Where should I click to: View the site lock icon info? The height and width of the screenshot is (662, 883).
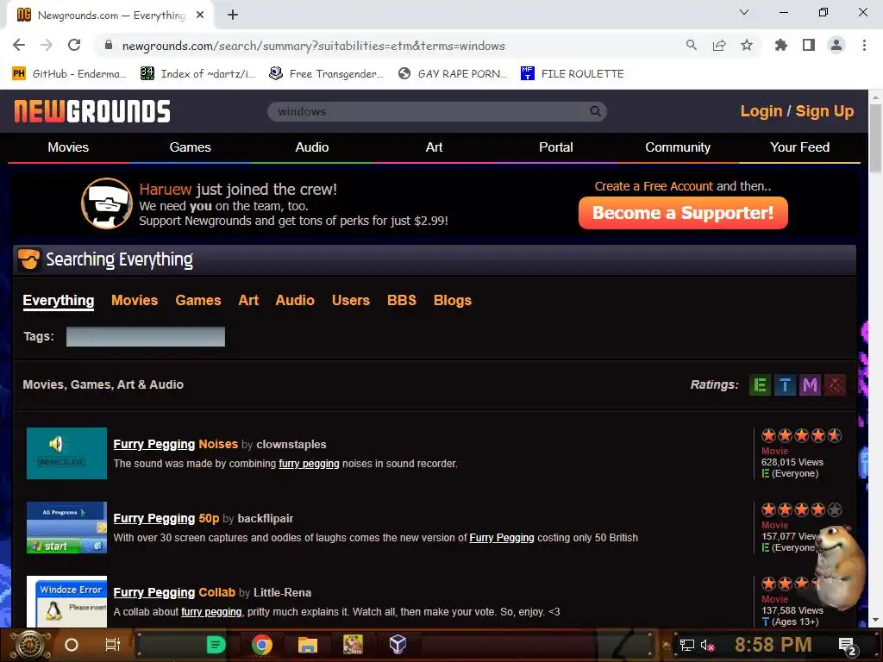(109, 45)
